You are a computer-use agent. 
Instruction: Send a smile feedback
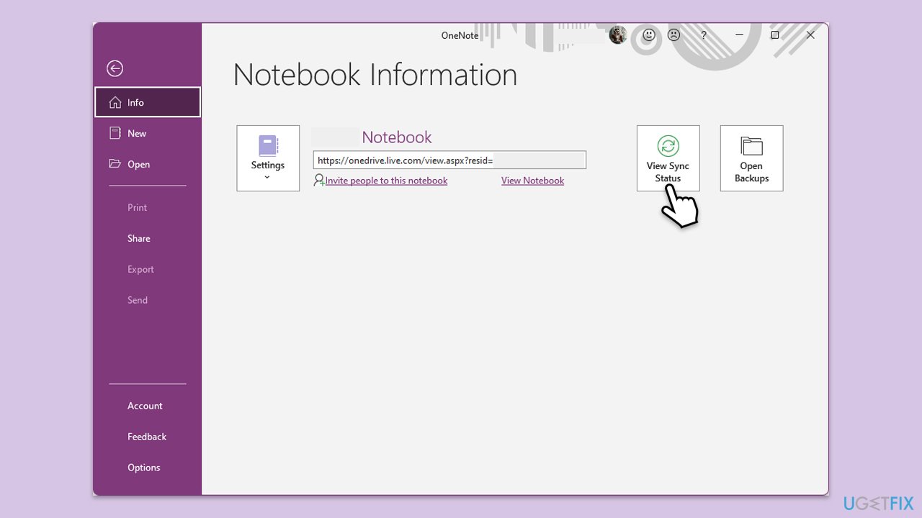(649, 35)
